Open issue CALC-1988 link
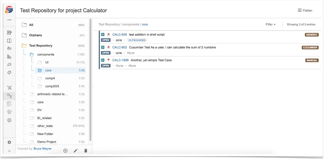Image resolution: width=325 pixels, height=160 pixels. click(120, 60)
